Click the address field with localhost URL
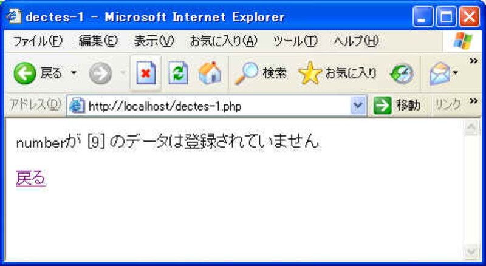 click(x=210, y=106)
